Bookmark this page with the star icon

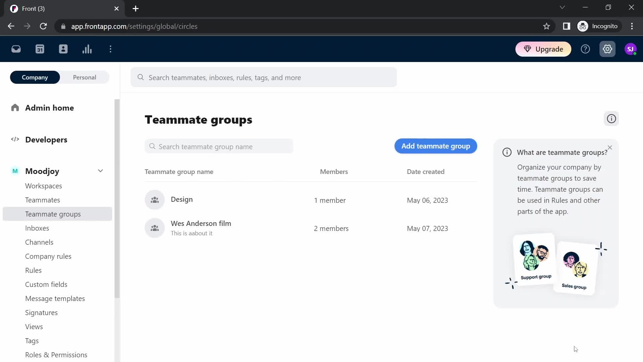[x=547, y=26]
